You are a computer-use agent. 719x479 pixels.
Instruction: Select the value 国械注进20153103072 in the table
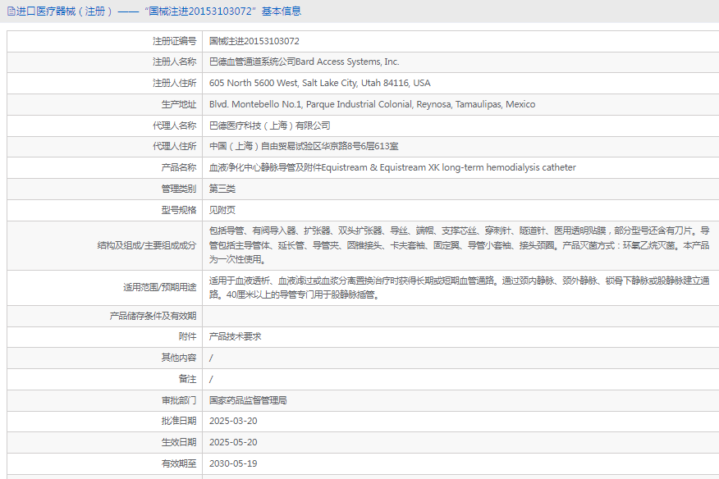click(254, 41)
